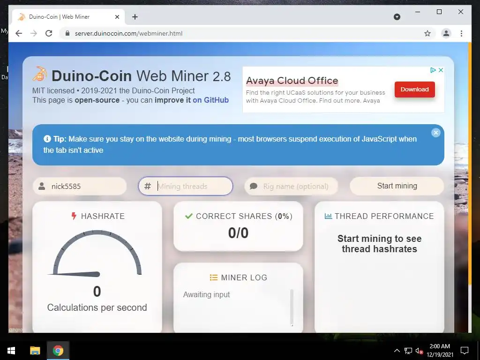Click the MIT licensed copyright line
Image resolution: width=480 pixels, height=360 pixels.
(113, 90)
